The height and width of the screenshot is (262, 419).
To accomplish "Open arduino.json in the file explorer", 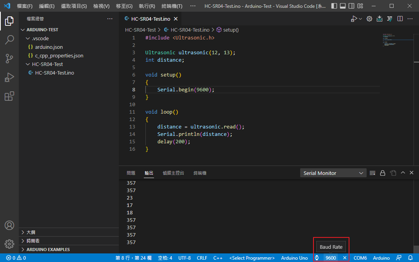I will click(x=49, y=47).
